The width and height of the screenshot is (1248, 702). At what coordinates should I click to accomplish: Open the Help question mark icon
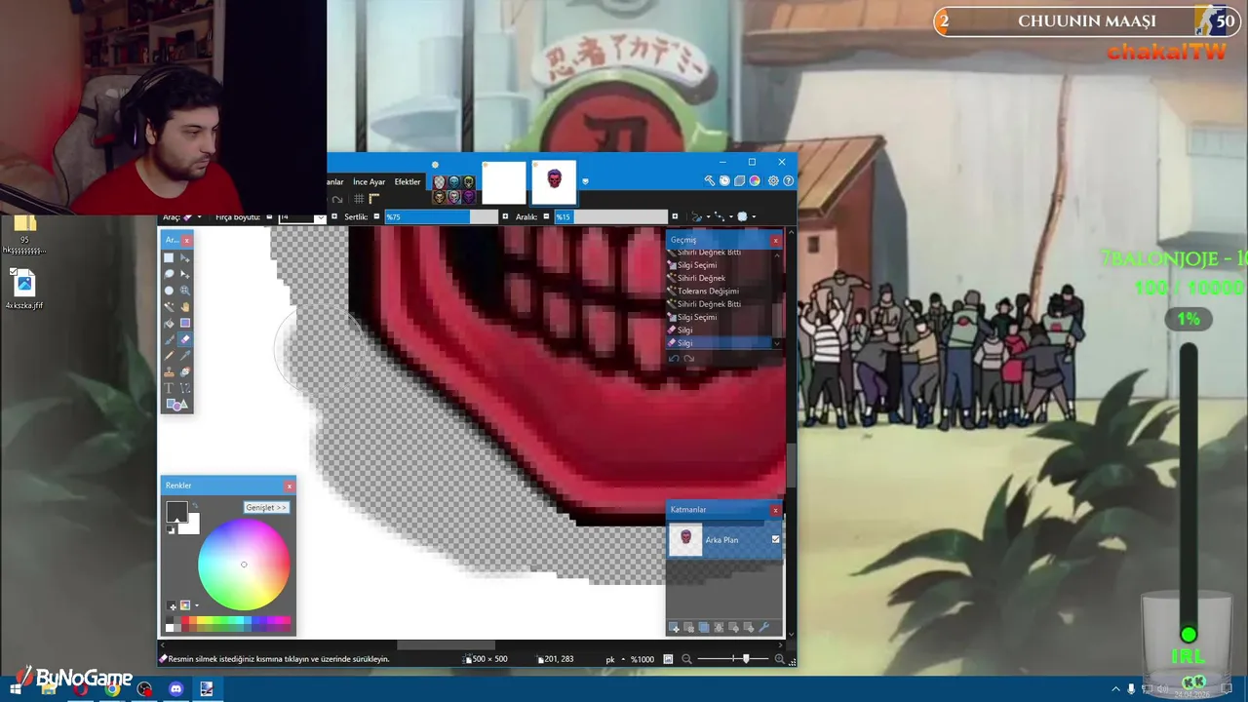tap(788, 181)
